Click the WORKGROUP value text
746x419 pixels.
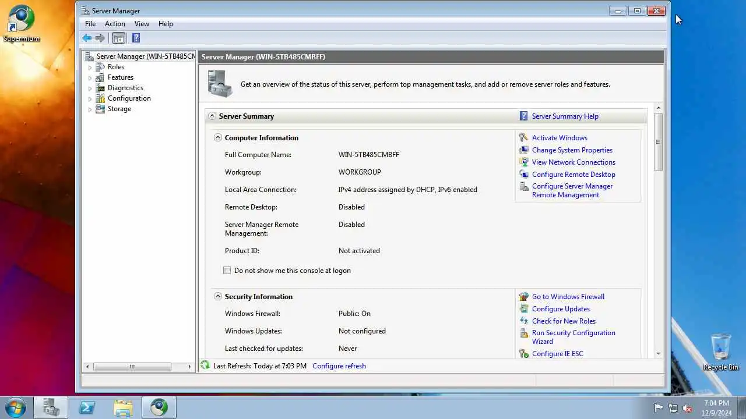360,172
